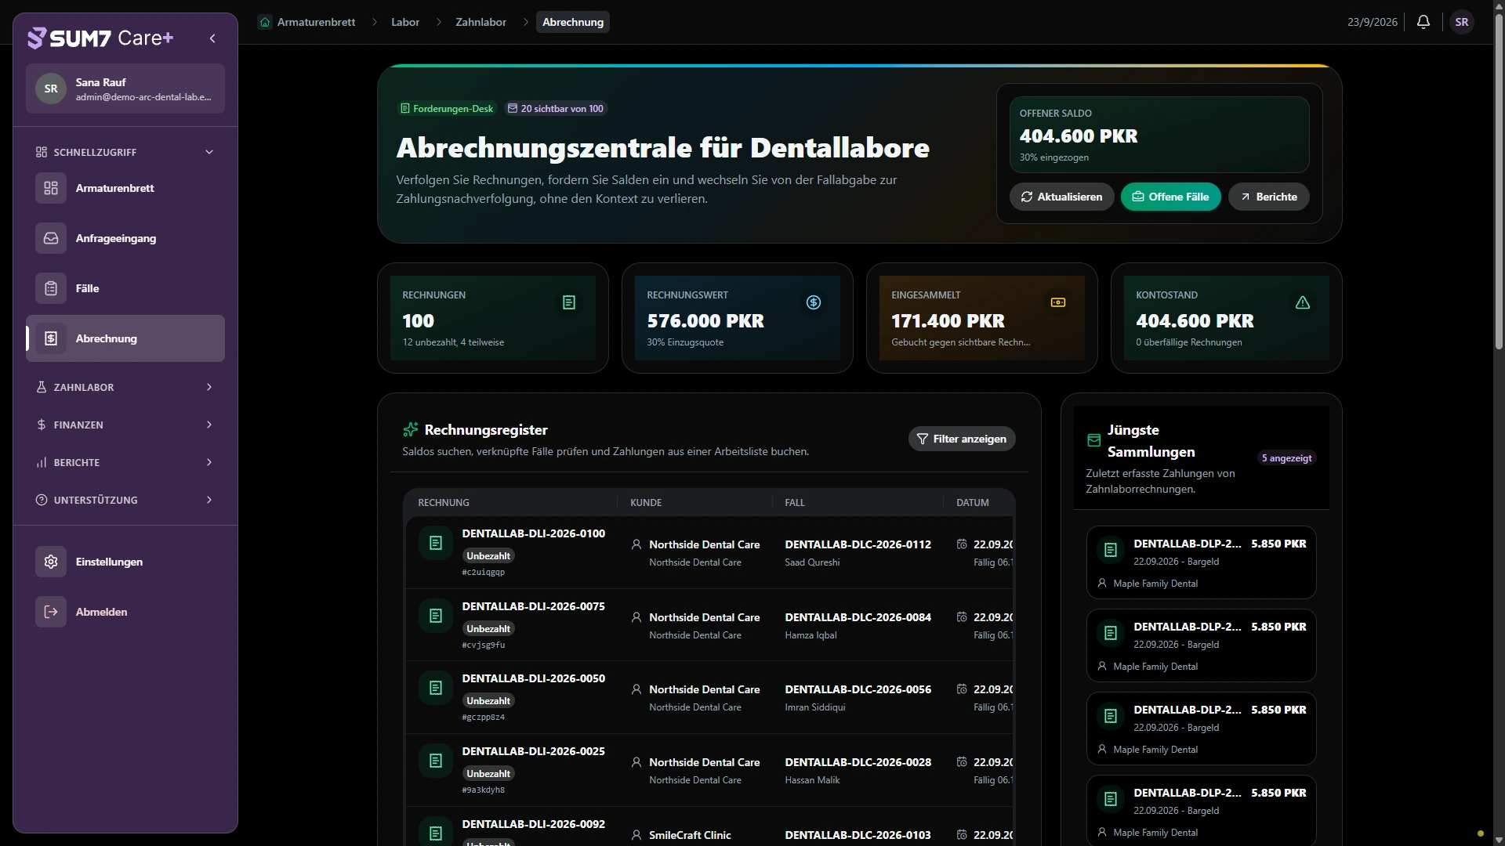
Task: Click the Kontostand warning triangle icon
Action: coord(1303,302)
